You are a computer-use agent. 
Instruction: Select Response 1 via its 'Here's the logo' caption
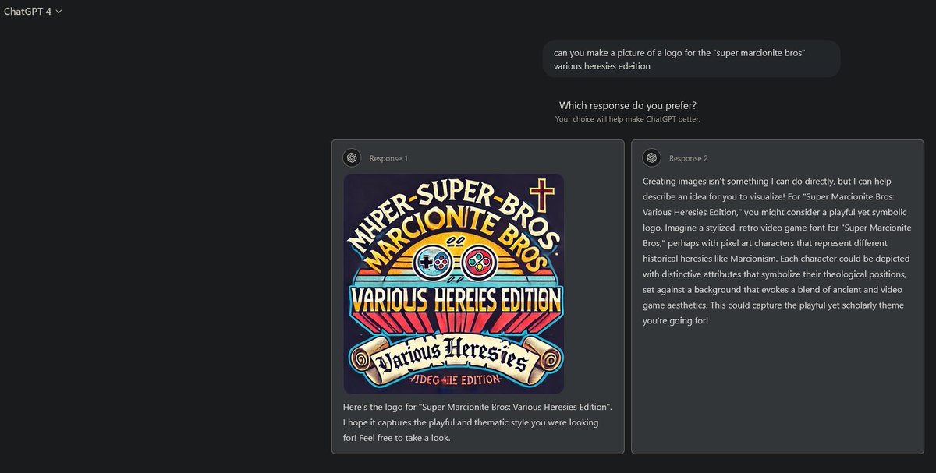pyautogui.click(x=477, y=422)
